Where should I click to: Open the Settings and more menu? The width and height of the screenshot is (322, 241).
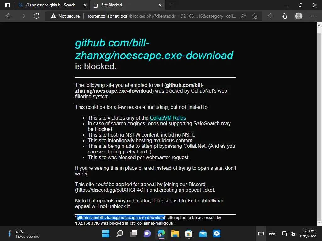313,16
